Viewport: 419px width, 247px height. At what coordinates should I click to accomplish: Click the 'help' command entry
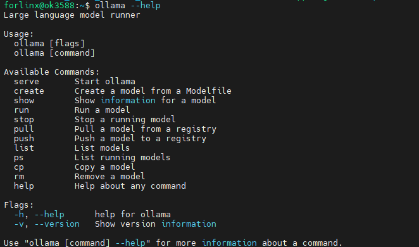click(x=24, y=186)
